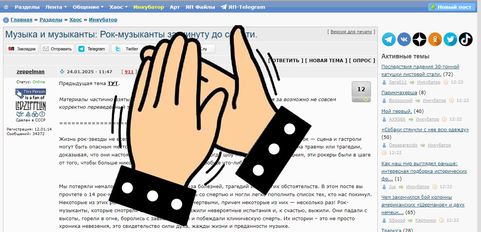Click the Новый пост button
481x232 pixels.
click(x=452, y=7)
